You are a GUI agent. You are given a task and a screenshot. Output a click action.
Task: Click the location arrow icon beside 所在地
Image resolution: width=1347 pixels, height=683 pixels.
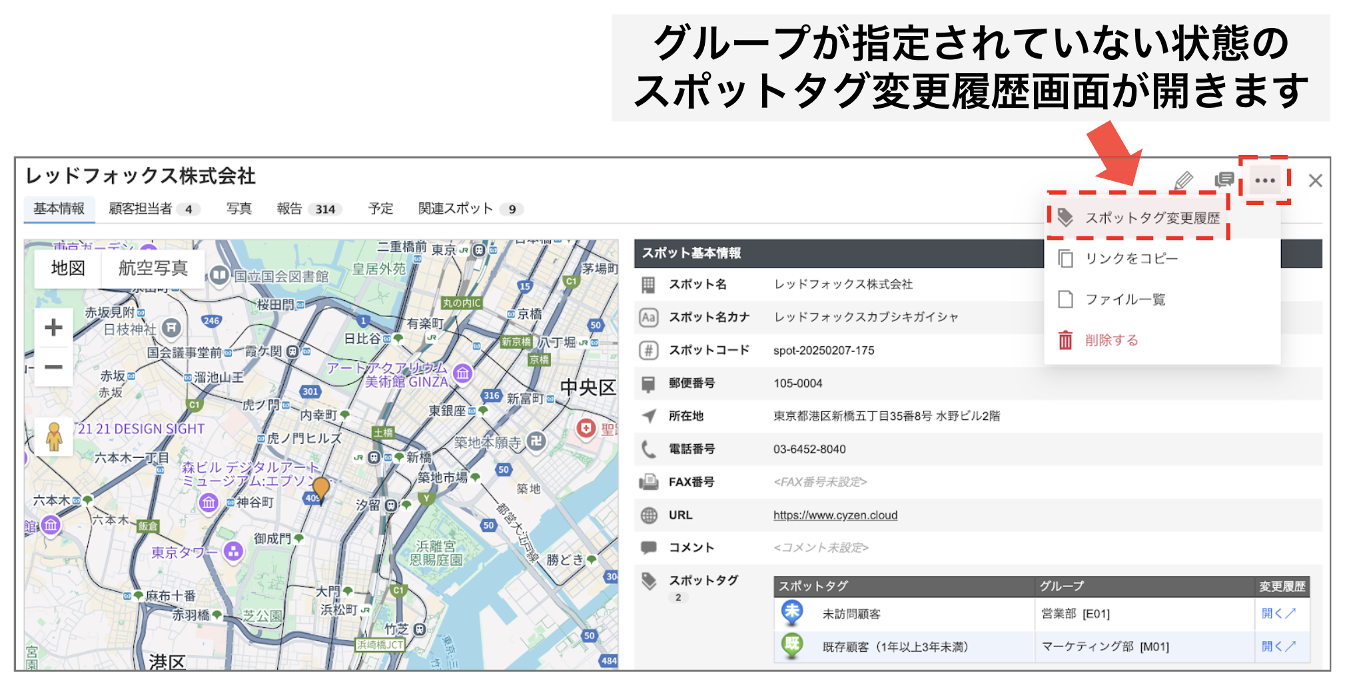pyautogui.click(x=648, y=416)
